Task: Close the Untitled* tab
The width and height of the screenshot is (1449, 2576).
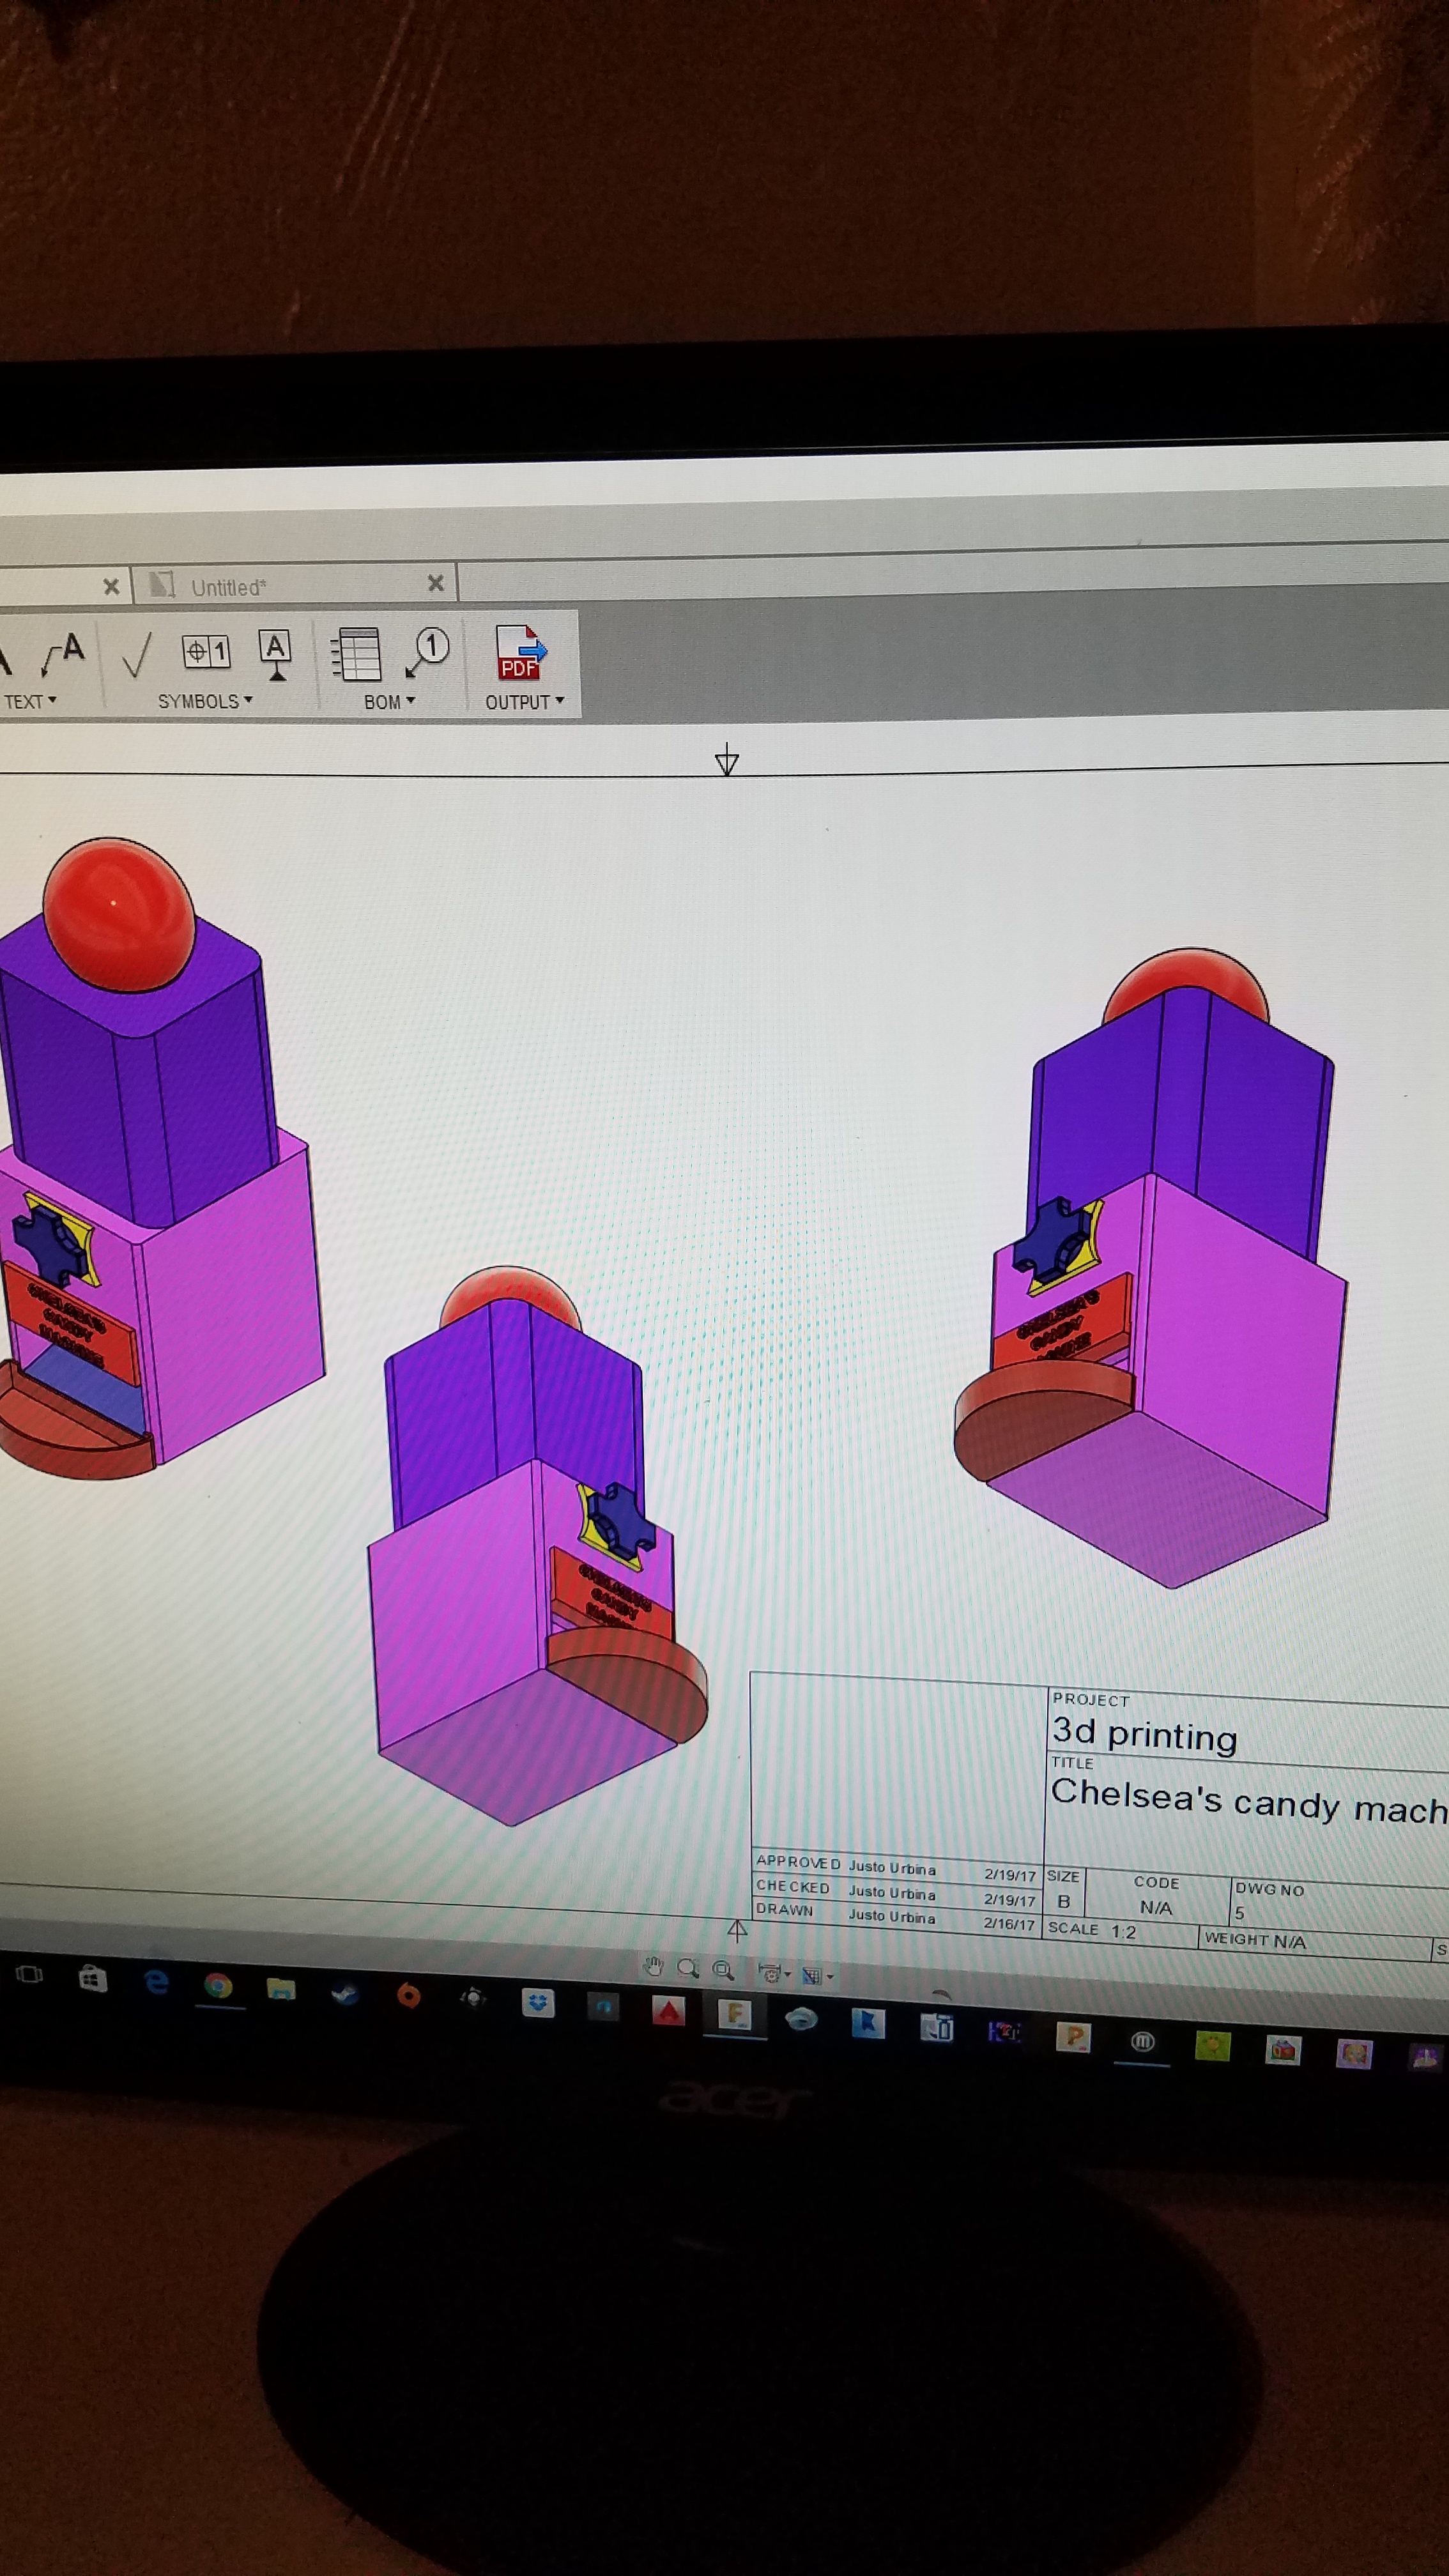Action: [435, 583]
